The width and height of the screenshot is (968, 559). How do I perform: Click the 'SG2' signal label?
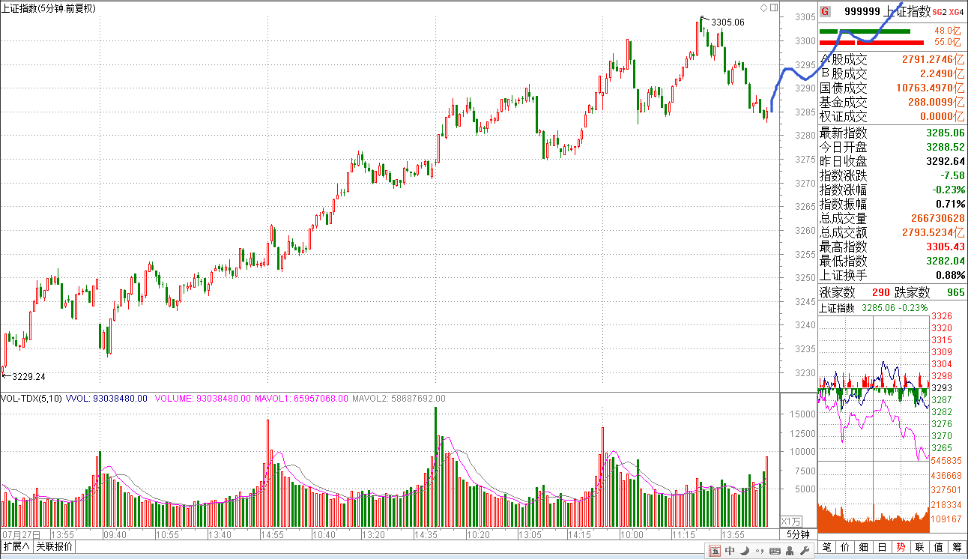[940, 12]
